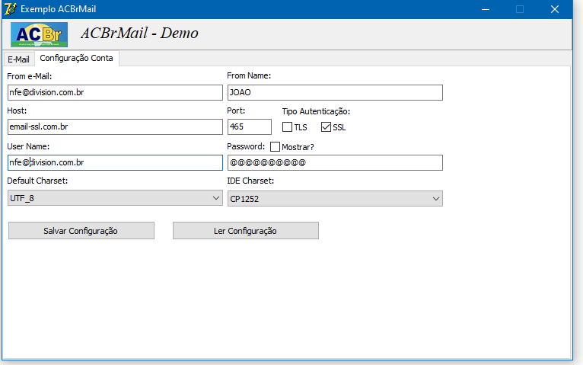Viewport: 583px width, 365px height.
Task: Click the Password input field
Action: click(x=335, y=162)
